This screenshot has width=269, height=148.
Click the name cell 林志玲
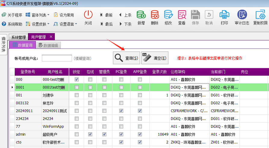pyautogui.click(x=55, y=103)
